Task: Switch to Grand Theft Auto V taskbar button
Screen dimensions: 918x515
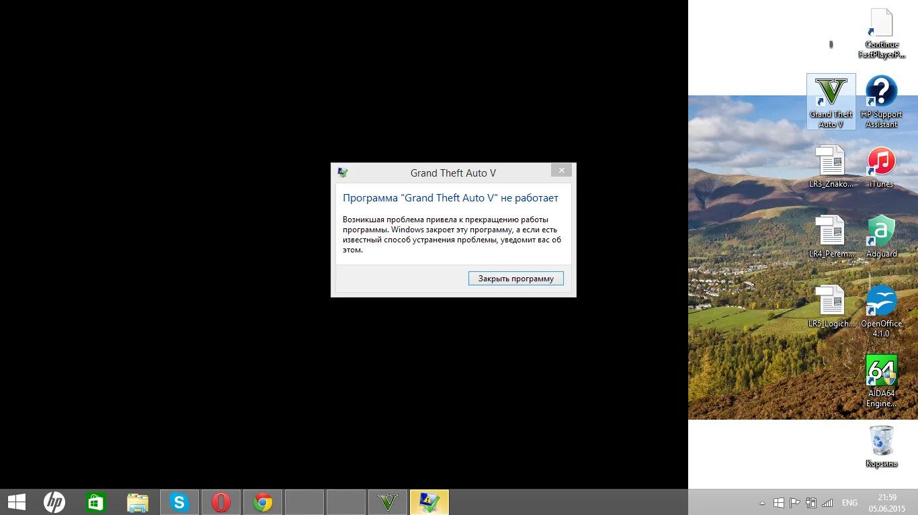Action: [x=387, y=502]
